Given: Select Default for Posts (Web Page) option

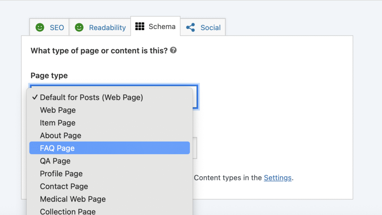Looking at the screenshot, I should 91,98.
